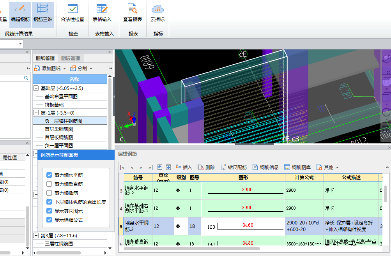391x256 pixels.
Task: Expand overflow chevron in drawing management toolbar
Action: click(x=111, y=68)
